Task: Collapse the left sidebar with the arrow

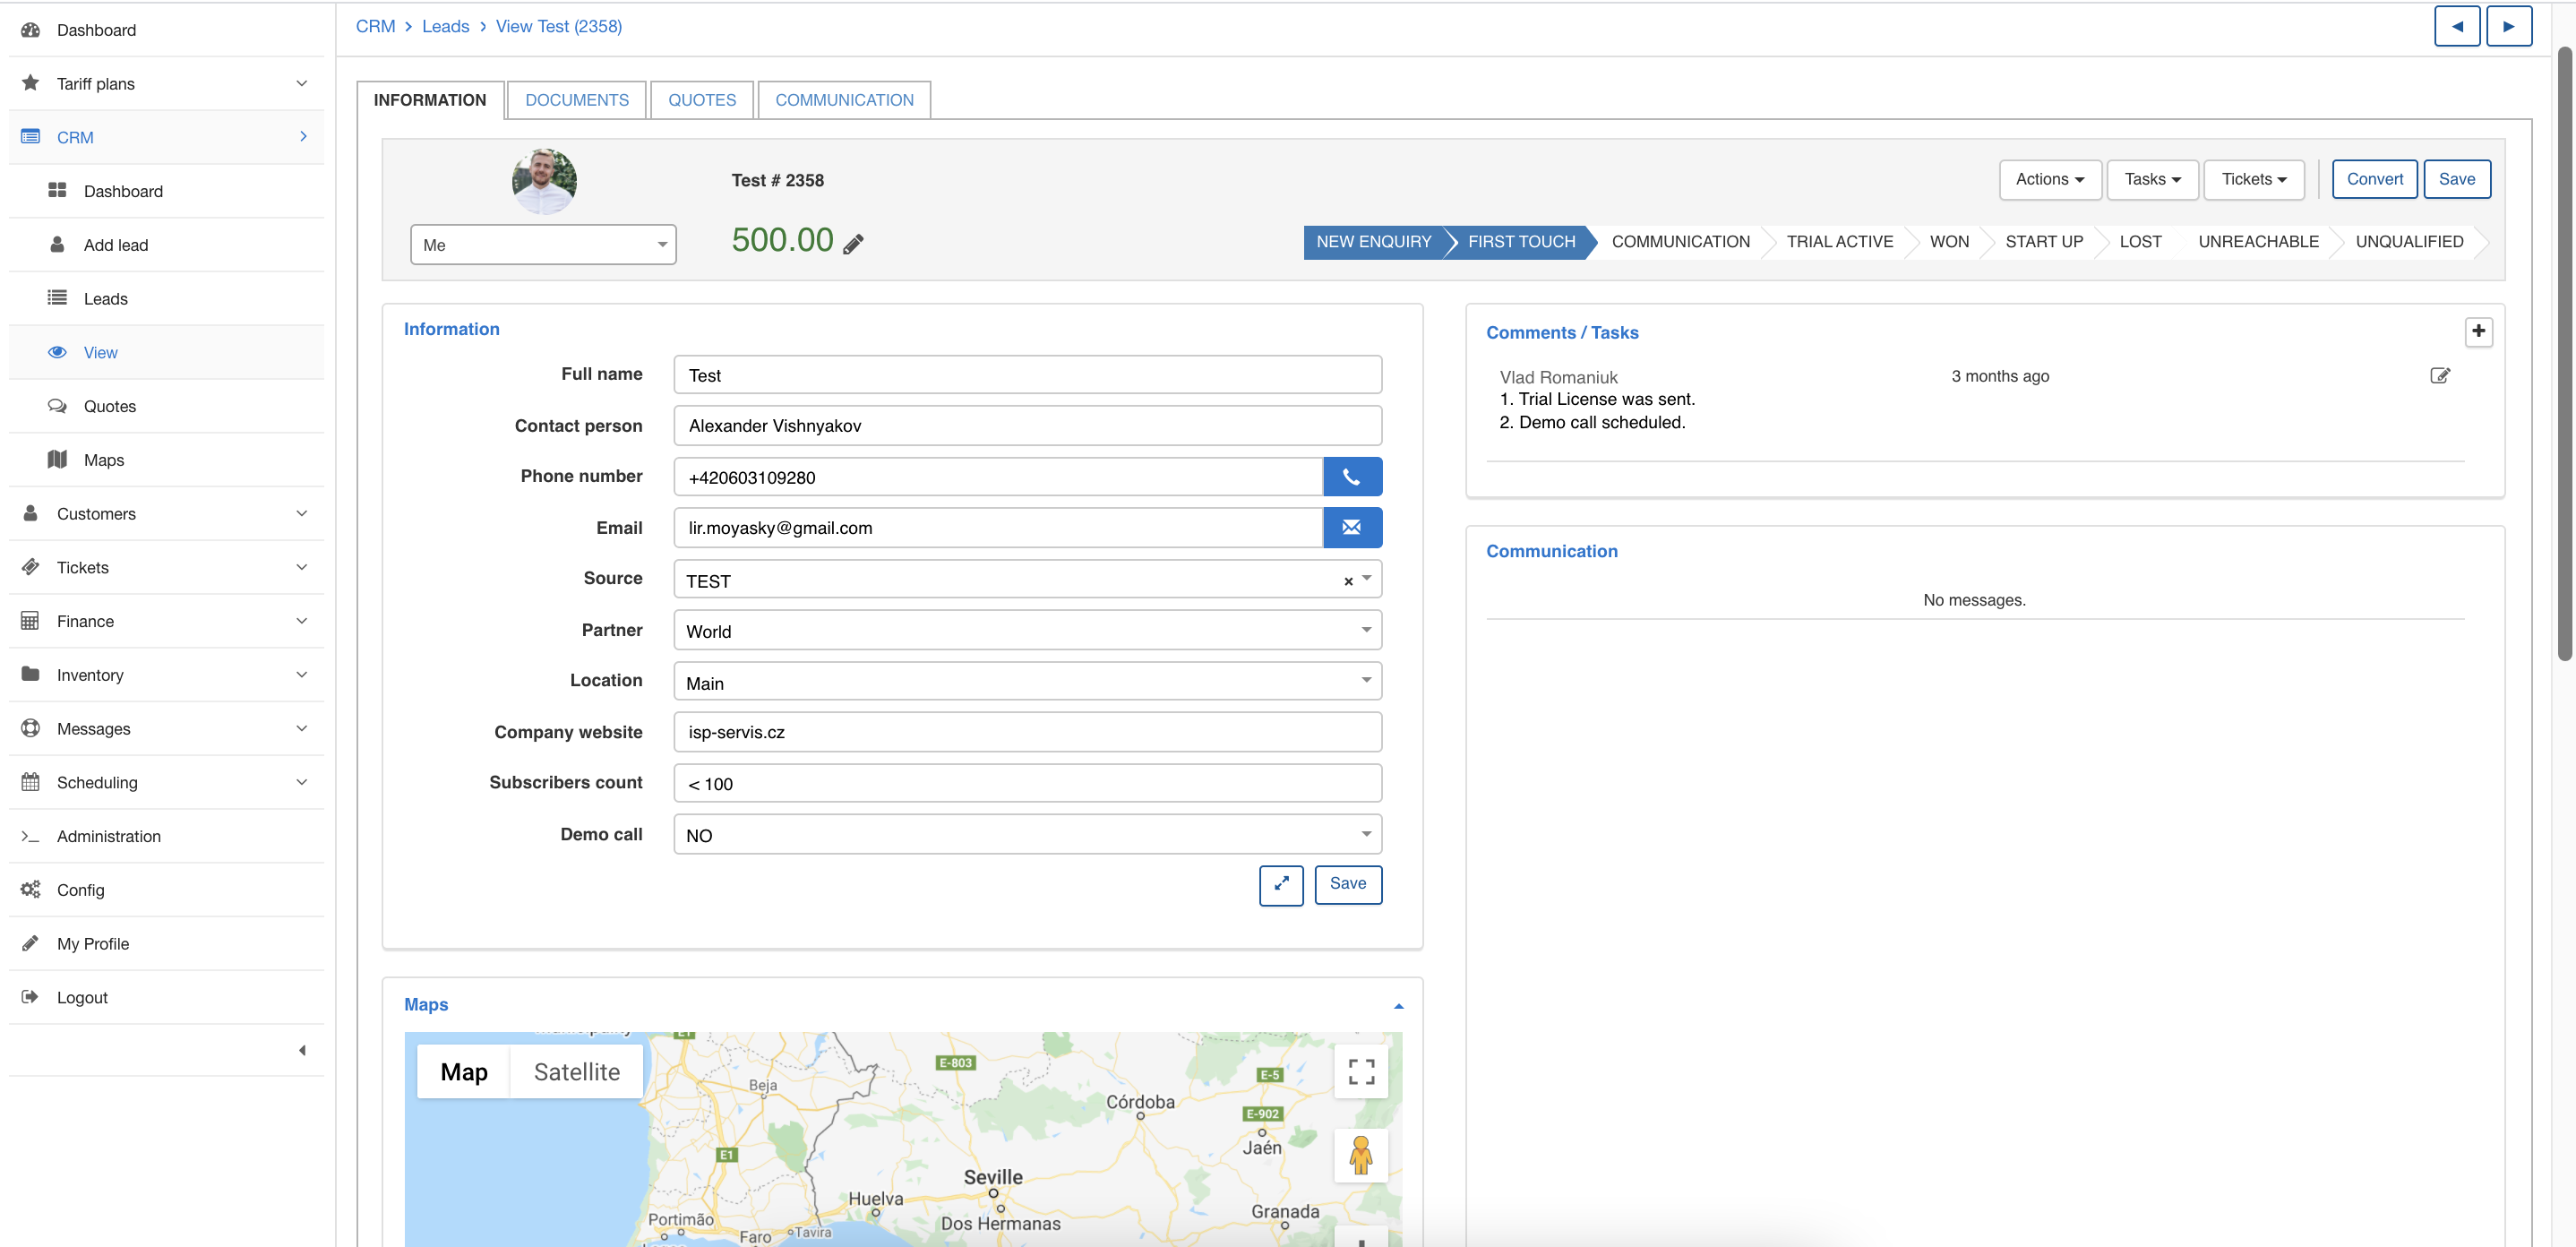Action: pos(301,1050)
